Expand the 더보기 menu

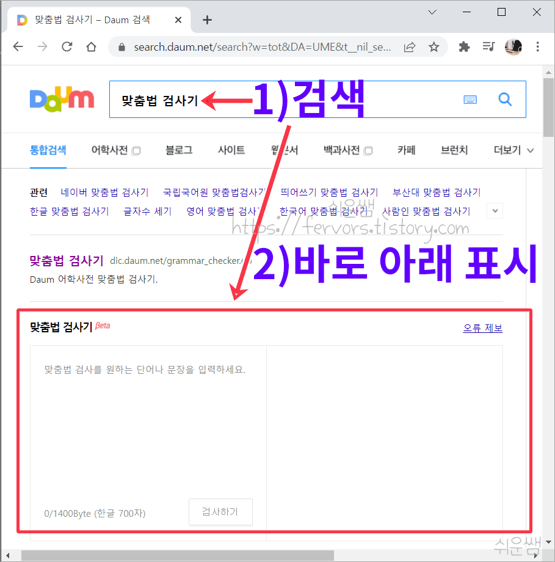[513, 150]
